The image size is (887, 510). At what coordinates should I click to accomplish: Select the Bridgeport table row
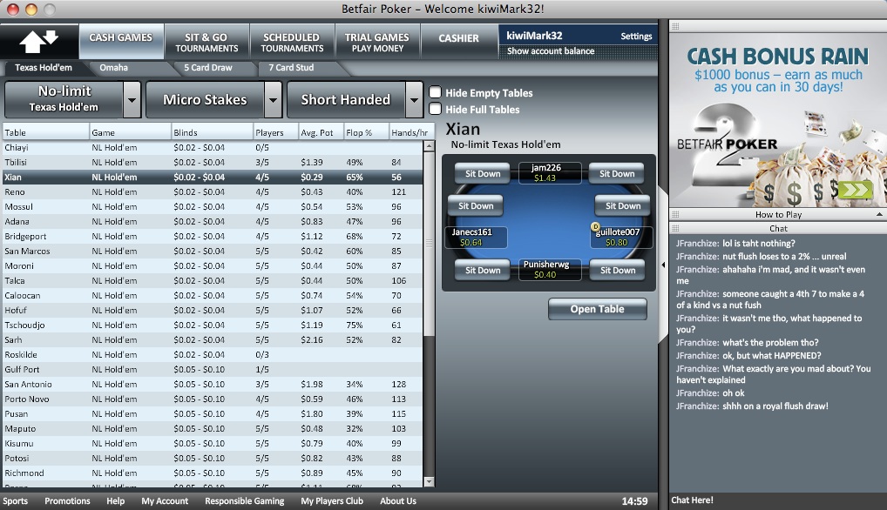tap(213, 236)
